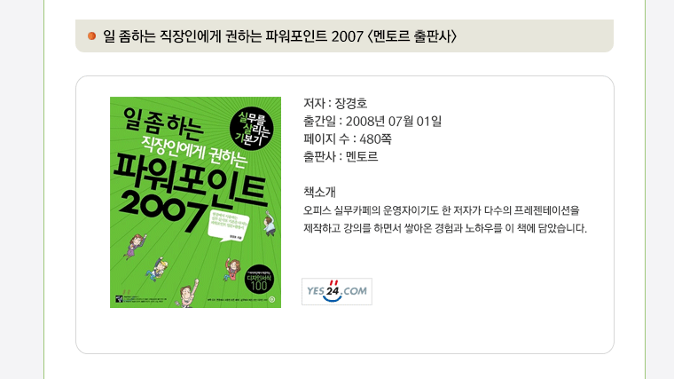Select the author line '저자 : 장경호'
Viewport: 674px width, 379px height.
335,103
